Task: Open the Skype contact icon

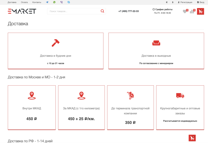Action: coord(69,2)
